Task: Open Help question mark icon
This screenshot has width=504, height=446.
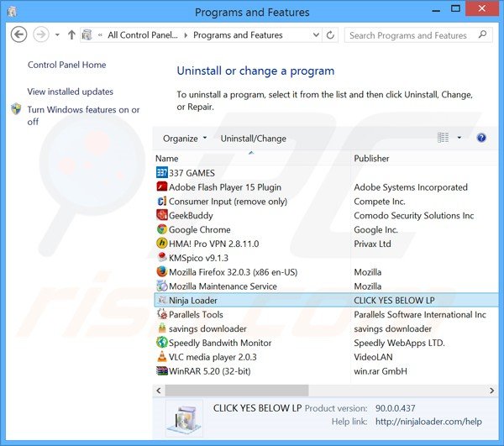Action: [481, 138]
